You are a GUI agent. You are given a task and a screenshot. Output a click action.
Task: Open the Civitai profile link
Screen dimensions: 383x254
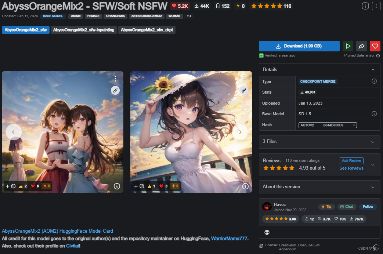(x=73, y=246)
